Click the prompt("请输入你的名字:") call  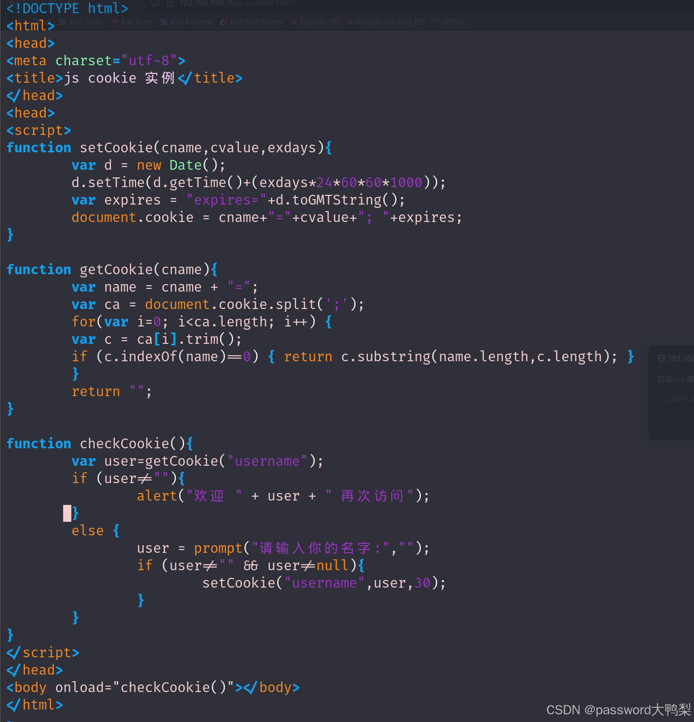coord(308,548)
